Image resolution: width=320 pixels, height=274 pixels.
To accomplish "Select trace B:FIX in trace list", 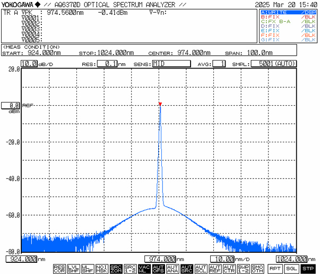I will point(288,17).
